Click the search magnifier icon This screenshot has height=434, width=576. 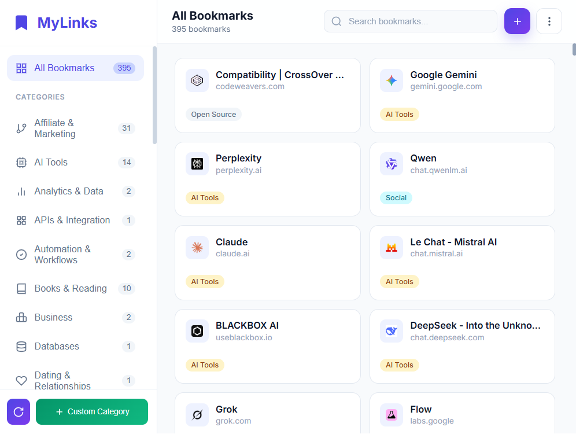(337, 21)
